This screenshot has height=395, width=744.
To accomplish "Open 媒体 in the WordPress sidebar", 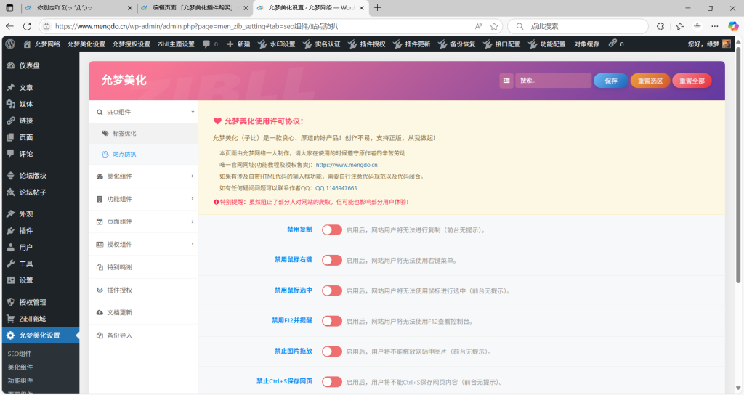I will click(41, 105).
